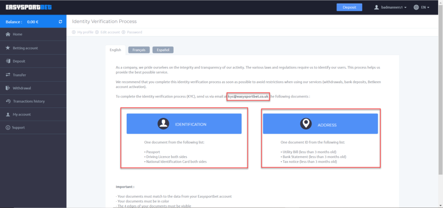The height and width of the screenshot is (208, 443).
Task: Click the IDENTIFICATION banner label
Action: 191,124
